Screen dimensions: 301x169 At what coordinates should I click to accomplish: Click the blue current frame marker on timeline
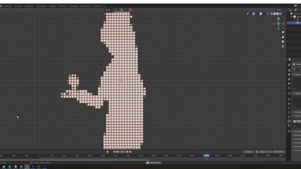tap(206, 155)
